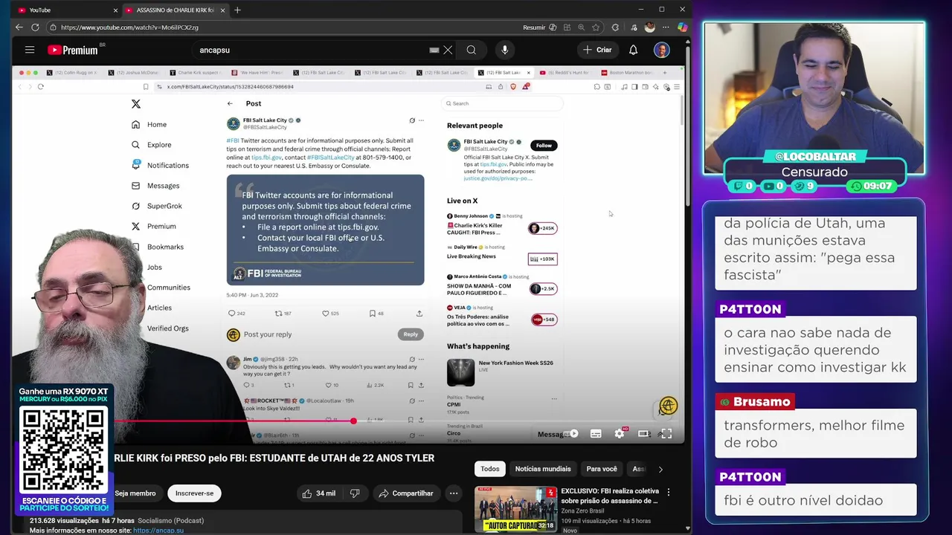Select the Todos filter chip
The image size is (952, 535).
point(490,469)
